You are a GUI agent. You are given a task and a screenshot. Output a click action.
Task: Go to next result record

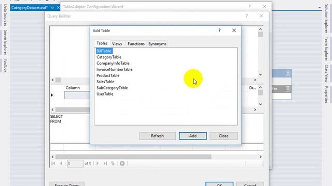point(98,163)
